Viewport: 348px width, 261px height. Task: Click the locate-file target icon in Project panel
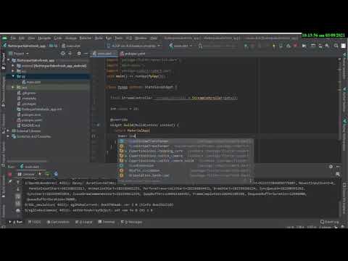[x=63, y=54]
